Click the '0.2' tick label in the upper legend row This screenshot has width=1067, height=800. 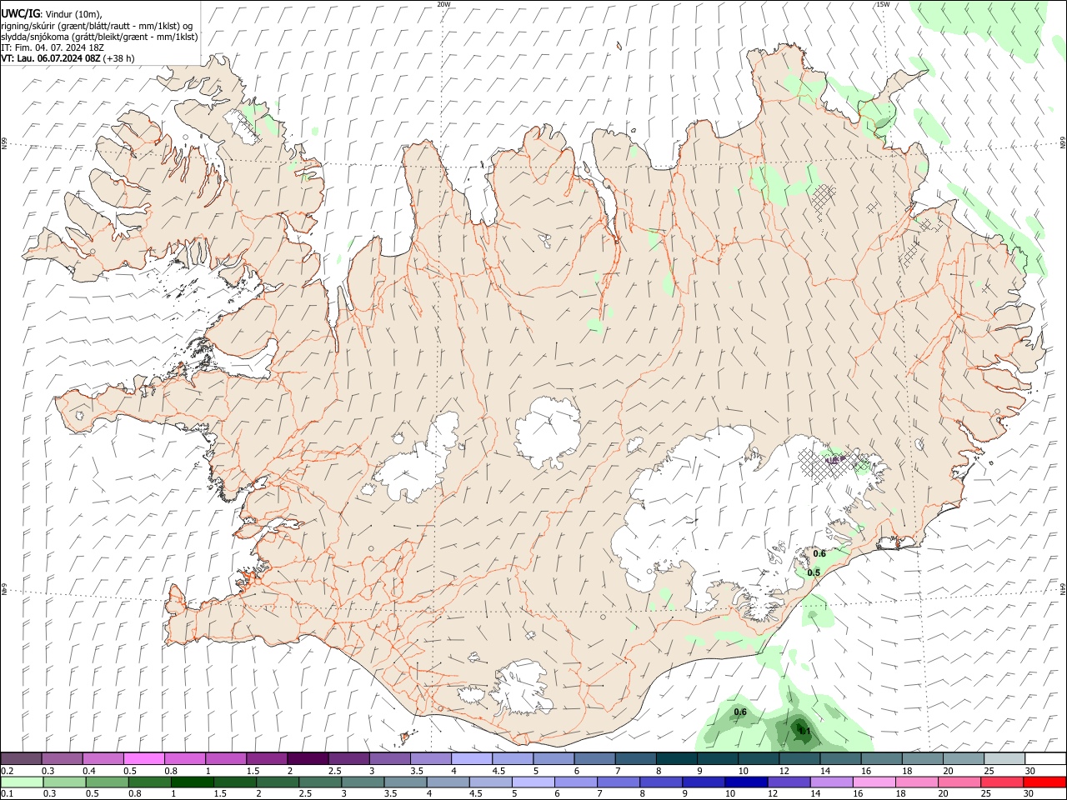coord(7,771)
